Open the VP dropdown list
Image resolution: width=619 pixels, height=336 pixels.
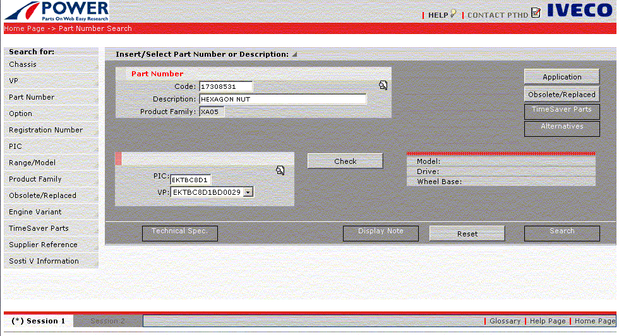coord(248,192)
